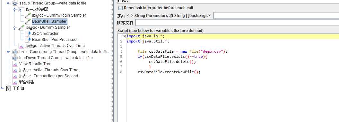Click the 仅一次控制器 controller icon
The image size is (339, 122).
pos(21,9)
